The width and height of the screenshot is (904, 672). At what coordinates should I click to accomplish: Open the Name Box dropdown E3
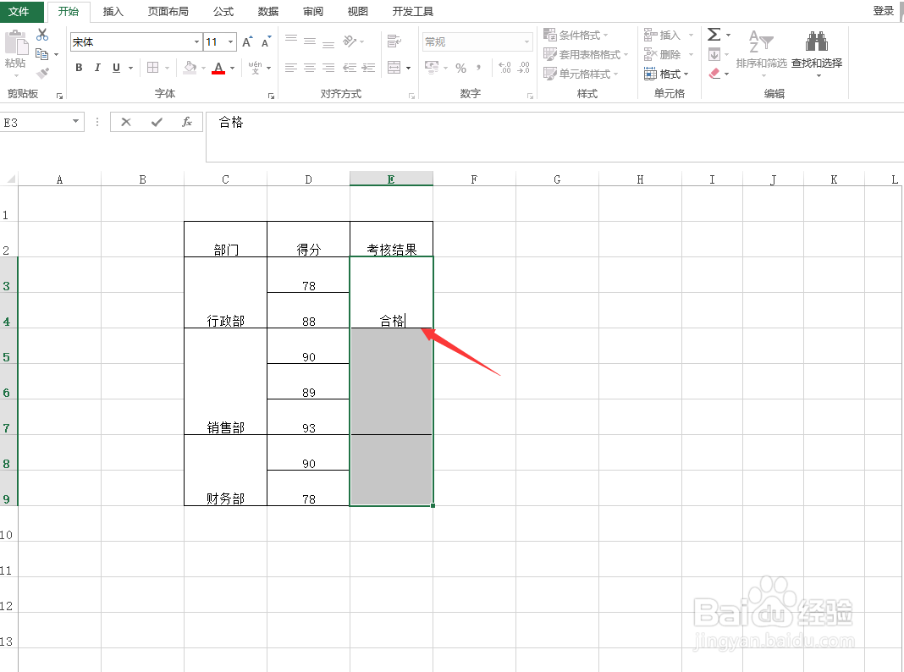click(x=75, y=122)
